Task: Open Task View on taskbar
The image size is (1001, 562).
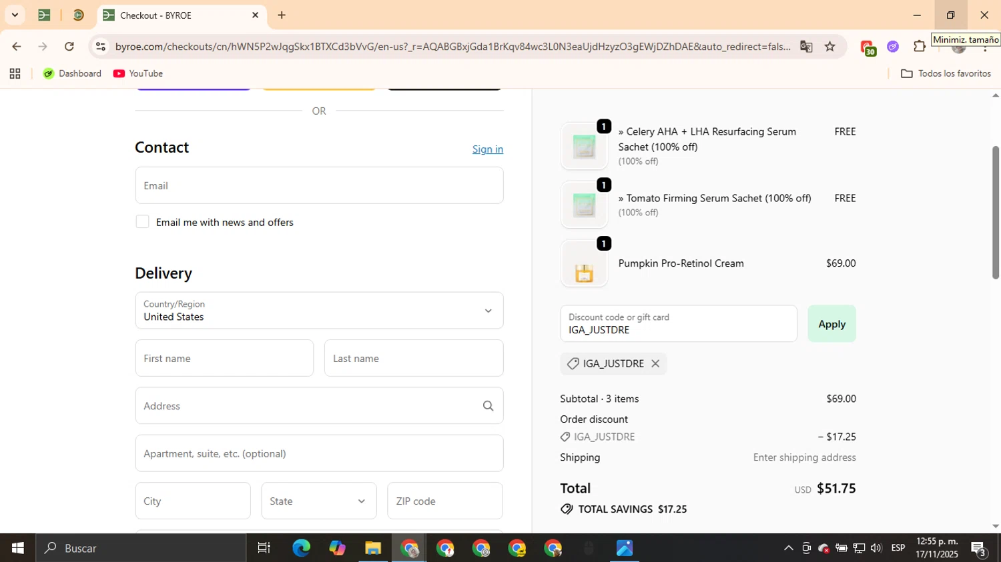Action: coord(264,548)
